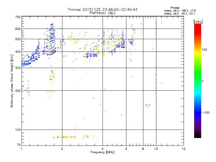
Task: Click the y-axis tick label "300"
Action: coord(18,68)
